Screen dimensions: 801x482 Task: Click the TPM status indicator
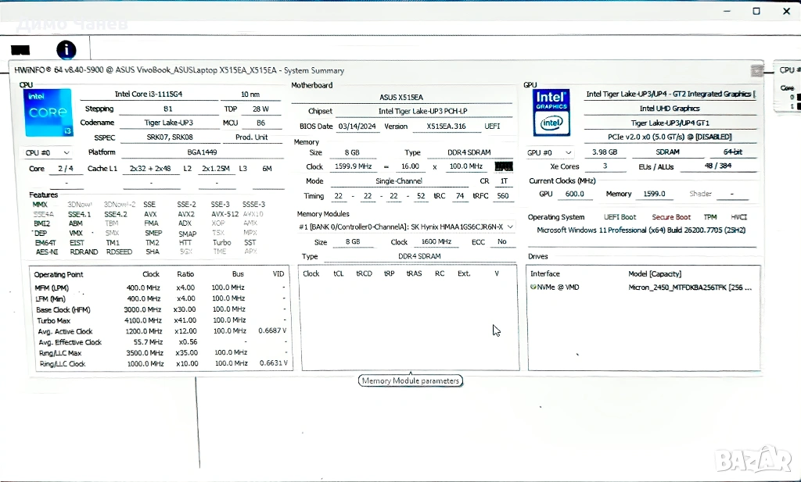[709, 217]
